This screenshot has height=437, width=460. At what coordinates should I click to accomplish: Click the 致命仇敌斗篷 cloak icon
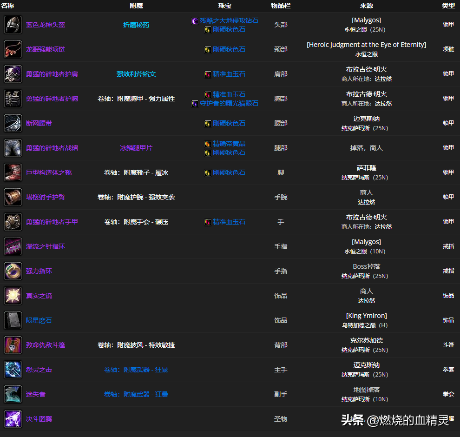coord(13,345)
